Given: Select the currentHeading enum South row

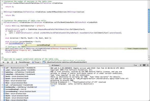Looking at the screenshot, I should [25, 91].
